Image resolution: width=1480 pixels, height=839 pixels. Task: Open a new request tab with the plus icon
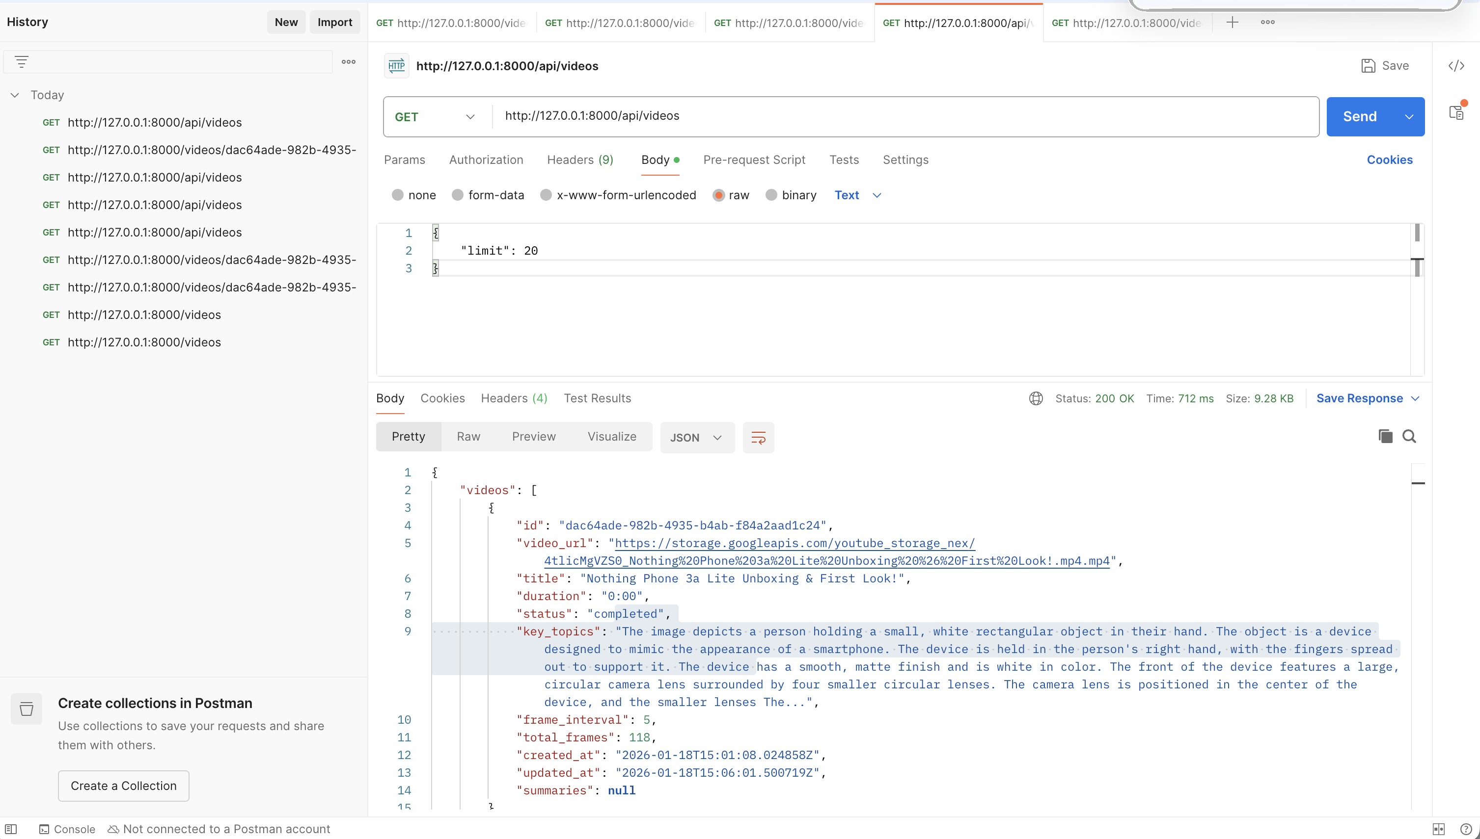pos(1232,23)
